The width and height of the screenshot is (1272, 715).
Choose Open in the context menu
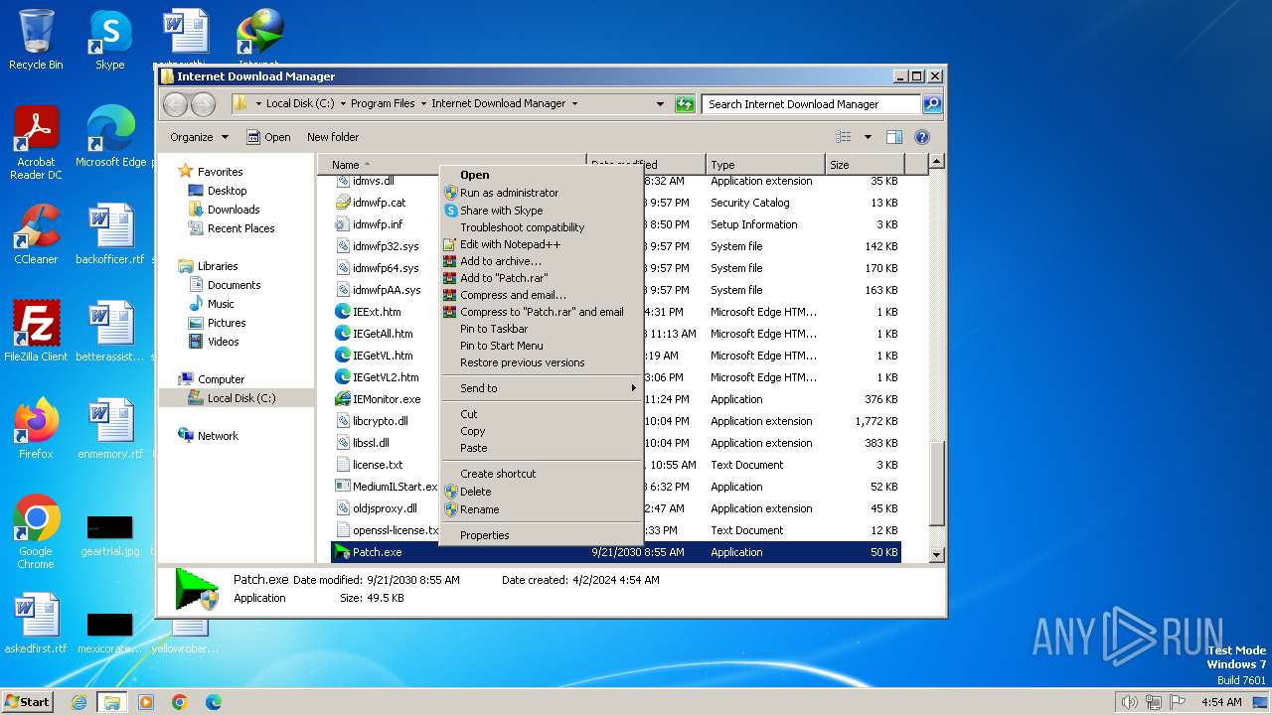pyautogui.click(x=542, y=175)
